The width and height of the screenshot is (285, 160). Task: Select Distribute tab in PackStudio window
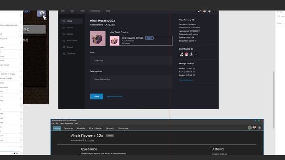[x=123, y=128]
